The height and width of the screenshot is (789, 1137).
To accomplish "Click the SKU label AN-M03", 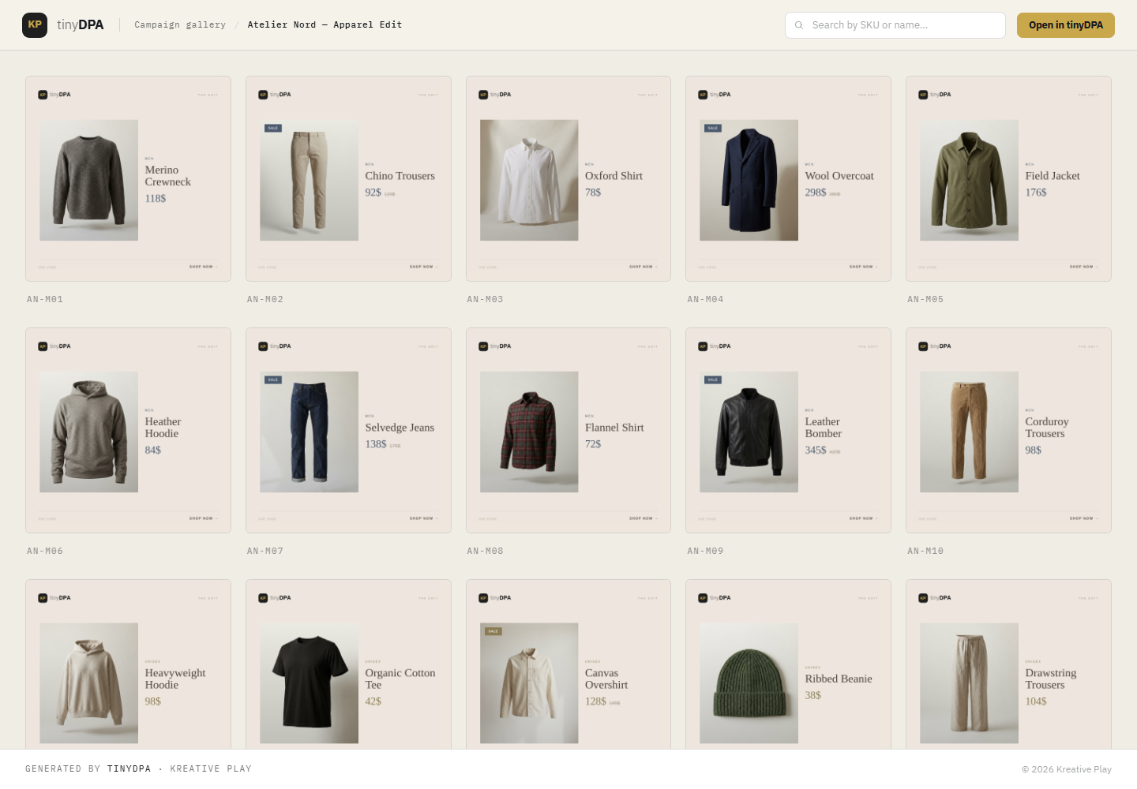I will click(x=485, y=300).
